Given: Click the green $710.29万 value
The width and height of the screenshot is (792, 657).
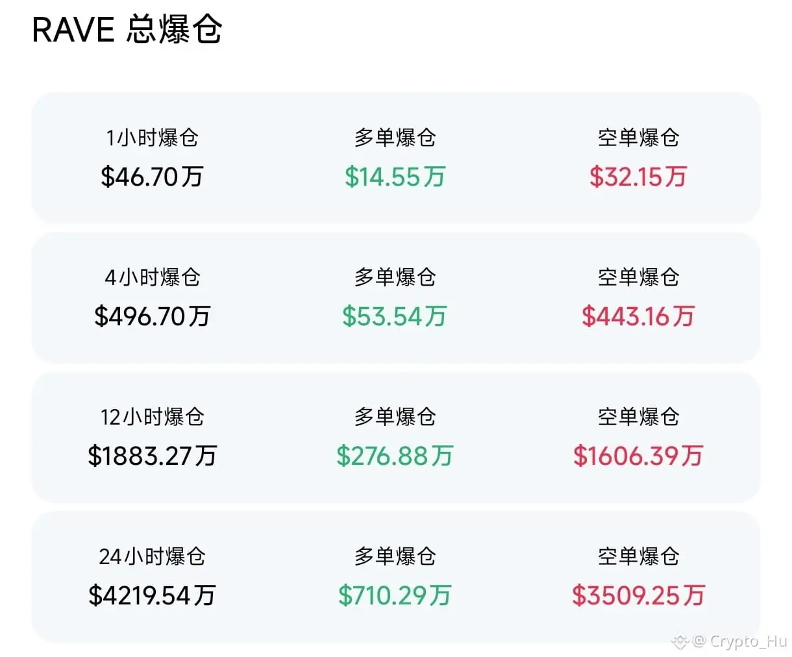Looking at the screenshot, I should pyautogui.click(x=395, y=595).
